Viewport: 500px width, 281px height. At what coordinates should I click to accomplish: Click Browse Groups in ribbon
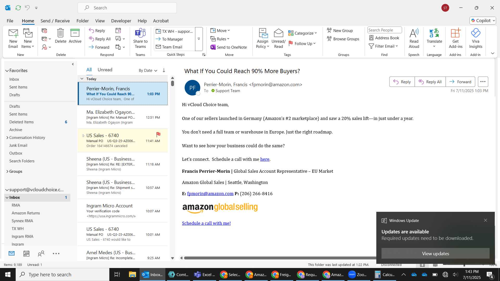click(x=343, y=39)
